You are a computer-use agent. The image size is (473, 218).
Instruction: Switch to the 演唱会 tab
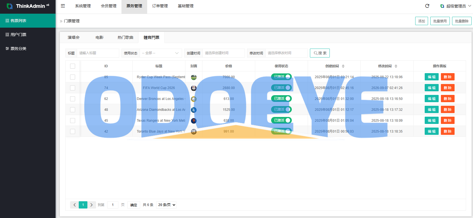[x=74, y=37]
